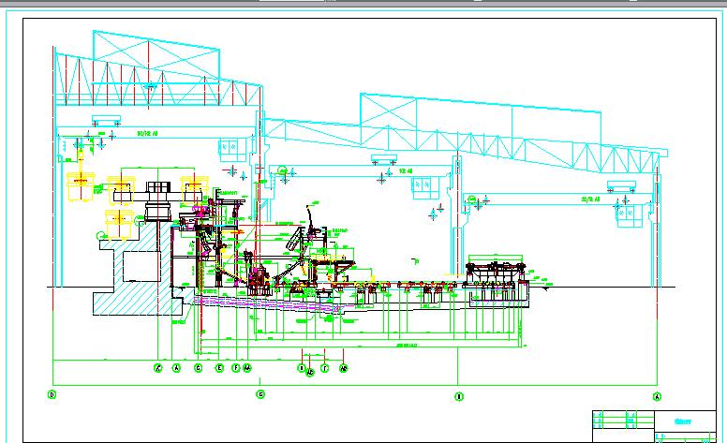
Task: Select grid bubble D at bottom left
Action: tap(52, 395)
